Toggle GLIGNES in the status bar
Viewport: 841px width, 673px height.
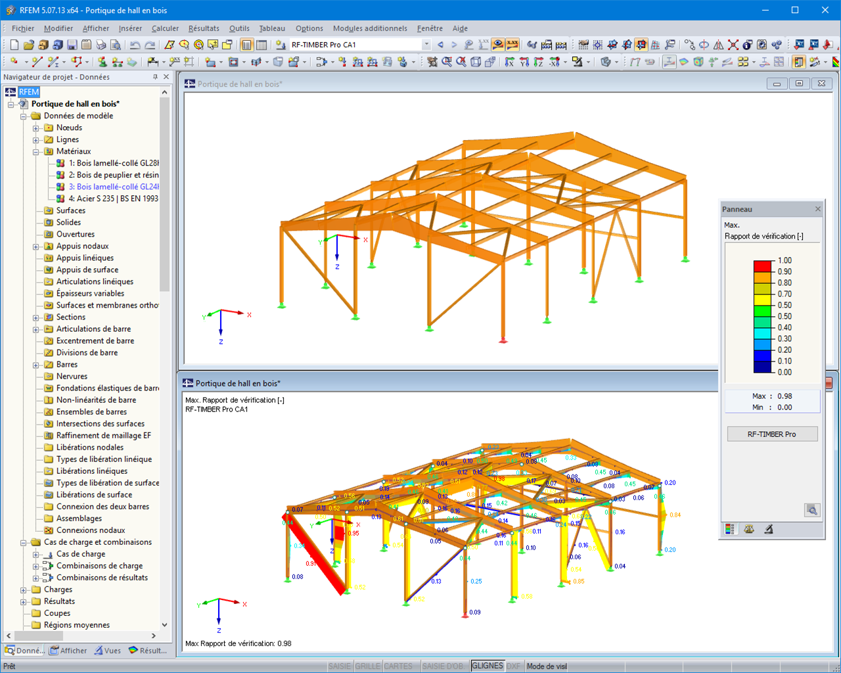pyautogui.click(x=488, y=666)
